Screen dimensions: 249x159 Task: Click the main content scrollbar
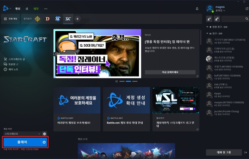[201, 37]
